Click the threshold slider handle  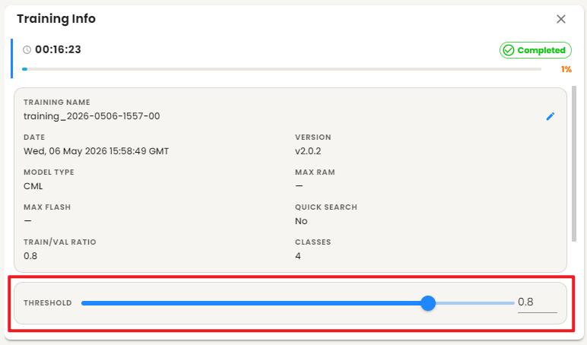428,303
